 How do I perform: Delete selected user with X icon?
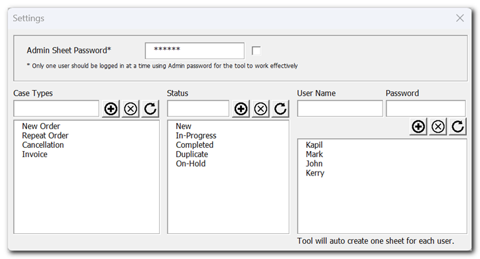click(x=438, y=126)
